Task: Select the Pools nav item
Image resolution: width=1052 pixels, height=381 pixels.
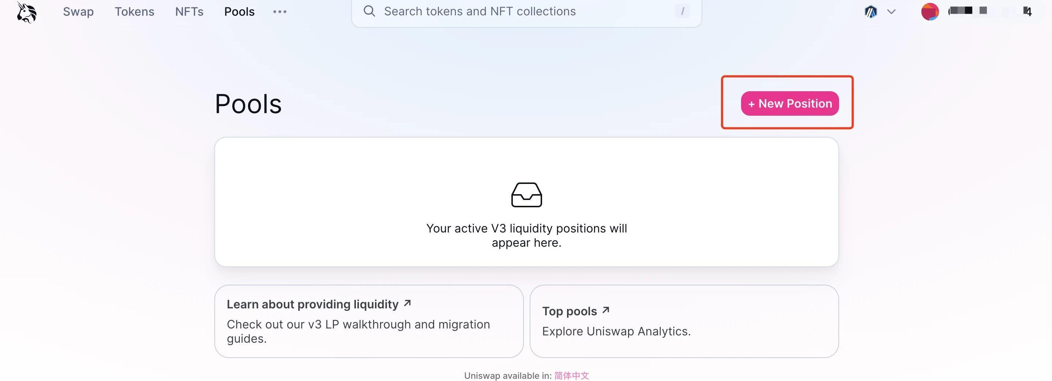Action: (239, 11)
